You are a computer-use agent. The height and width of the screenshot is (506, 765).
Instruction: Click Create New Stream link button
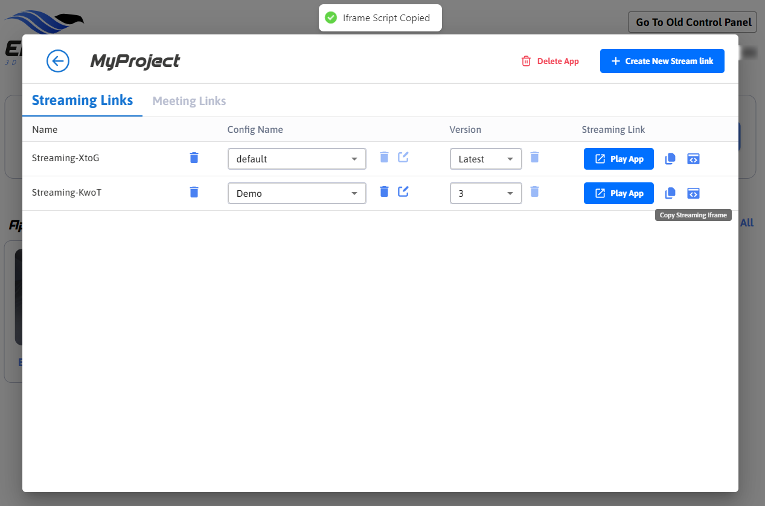pyautogui.click(x=662, y=61)
